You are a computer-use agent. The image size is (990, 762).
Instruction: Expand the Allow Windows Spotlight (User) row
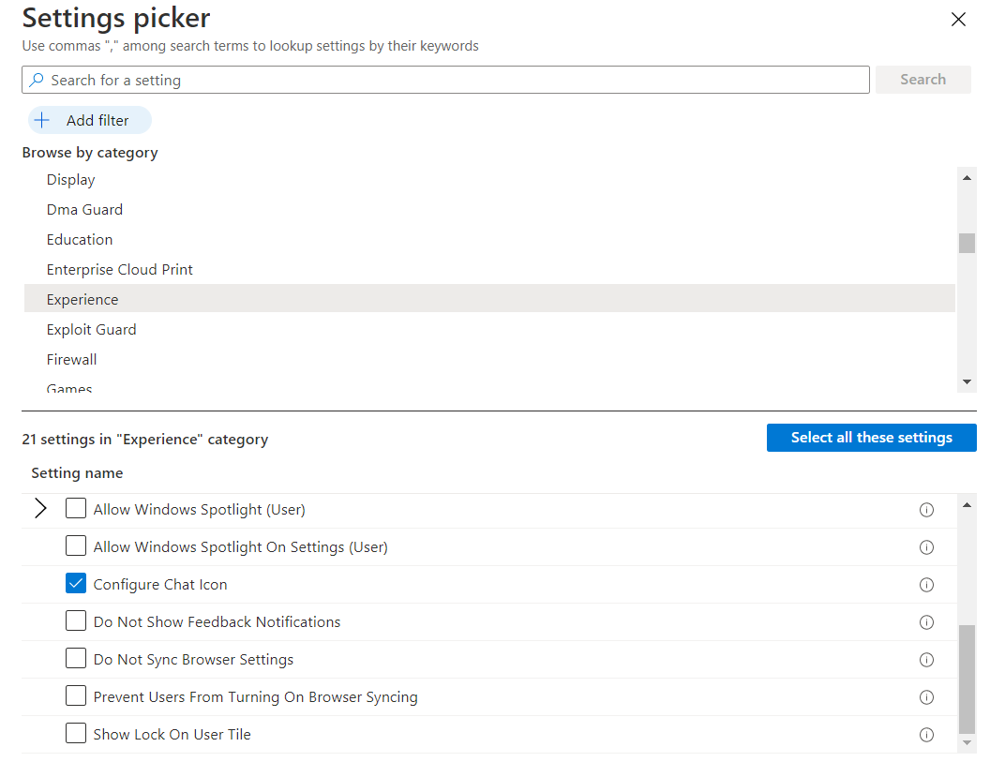(x=40, y=509)
